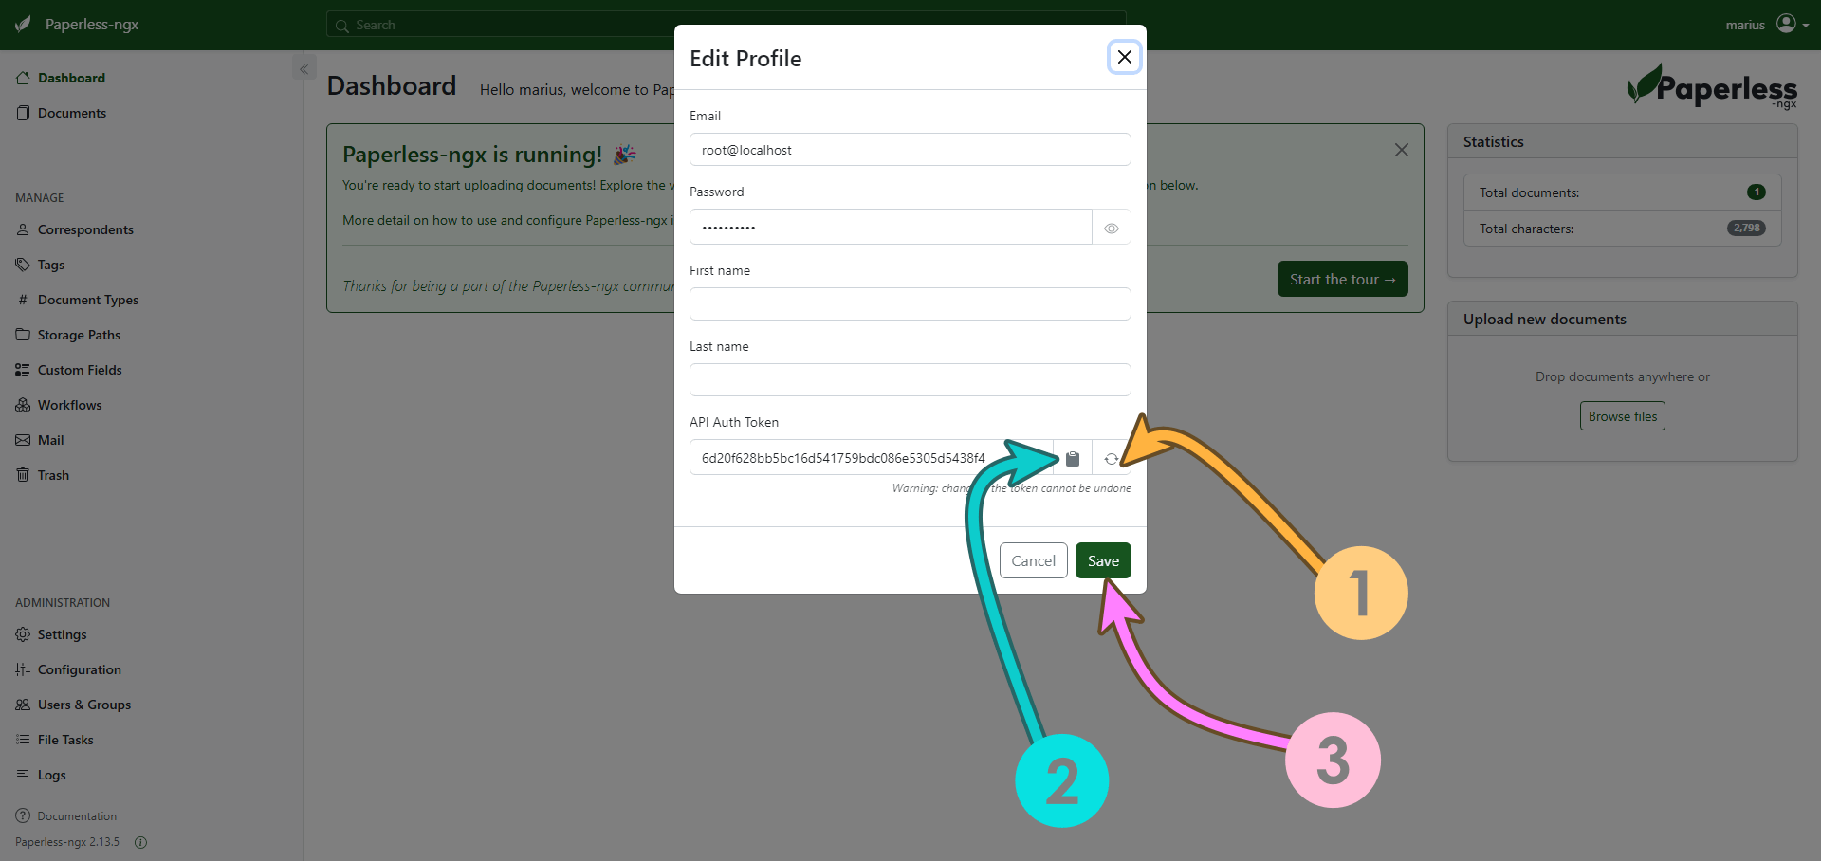Open Storage Paths
This screenshot has width=1821, height=861.
click(x=79, y=335)
